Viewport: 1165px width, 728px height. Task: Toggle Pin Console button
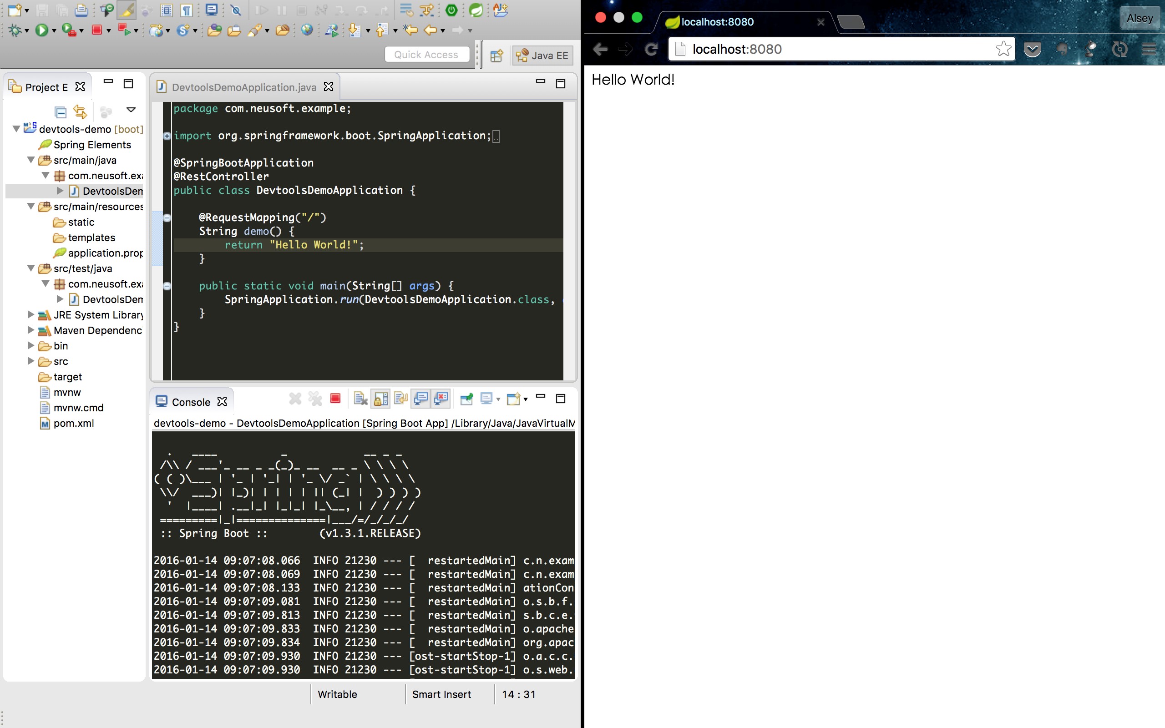click(x=466, y=398)
